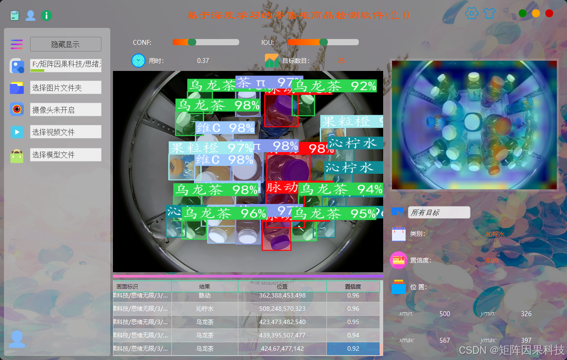Click the 置信度 column header
Screen dimensions: 567x360
(353, 286)
